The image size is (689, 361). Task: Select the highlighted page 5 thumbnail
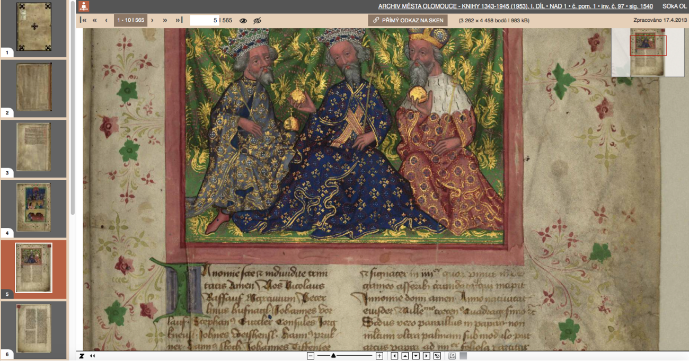tap(34, 268)
